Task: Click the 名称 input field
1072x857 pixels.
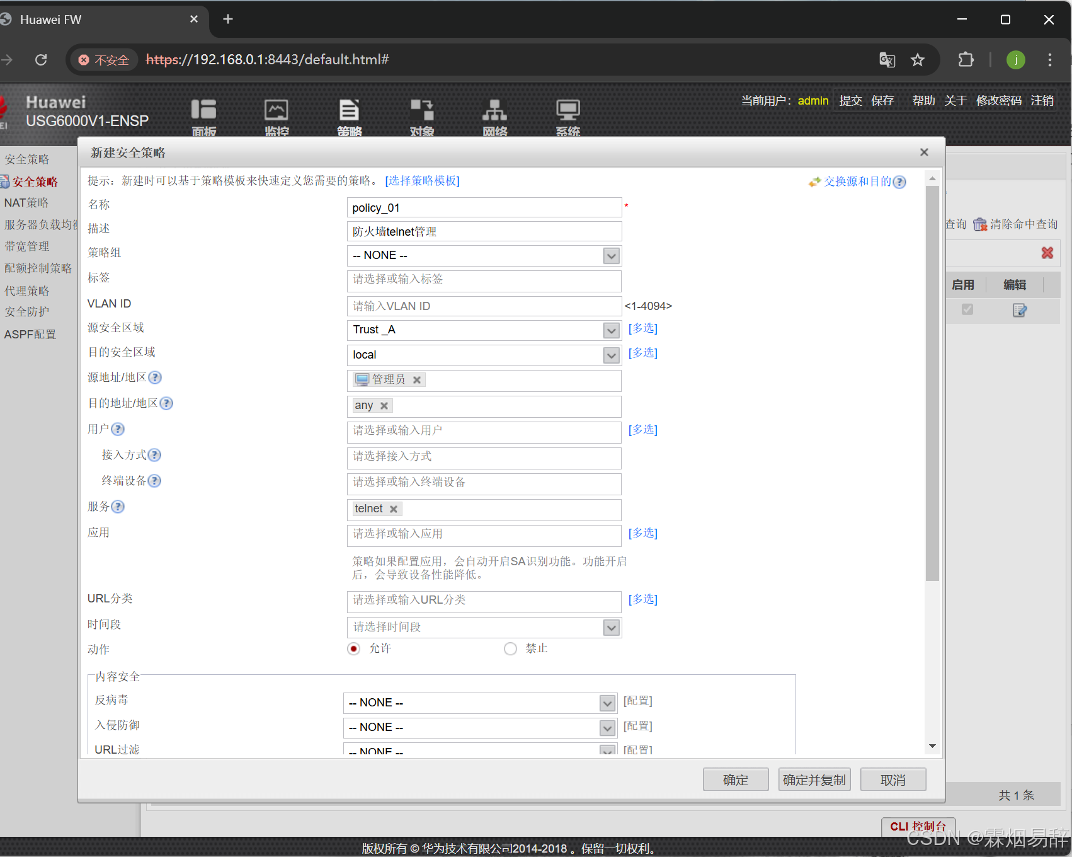Action: coord(484,208)
